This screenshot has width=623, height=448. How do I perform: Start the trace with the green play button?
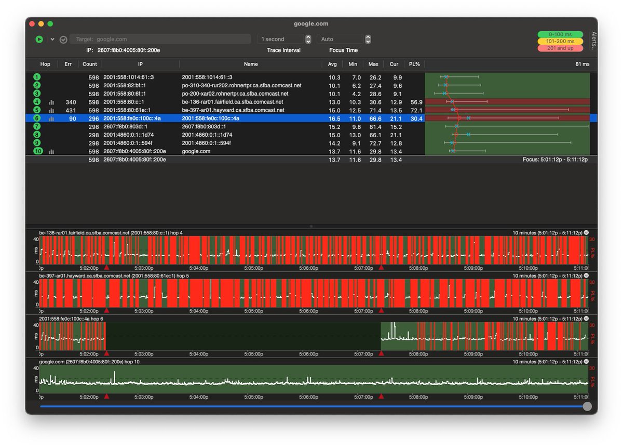click(x=39, y=39)
